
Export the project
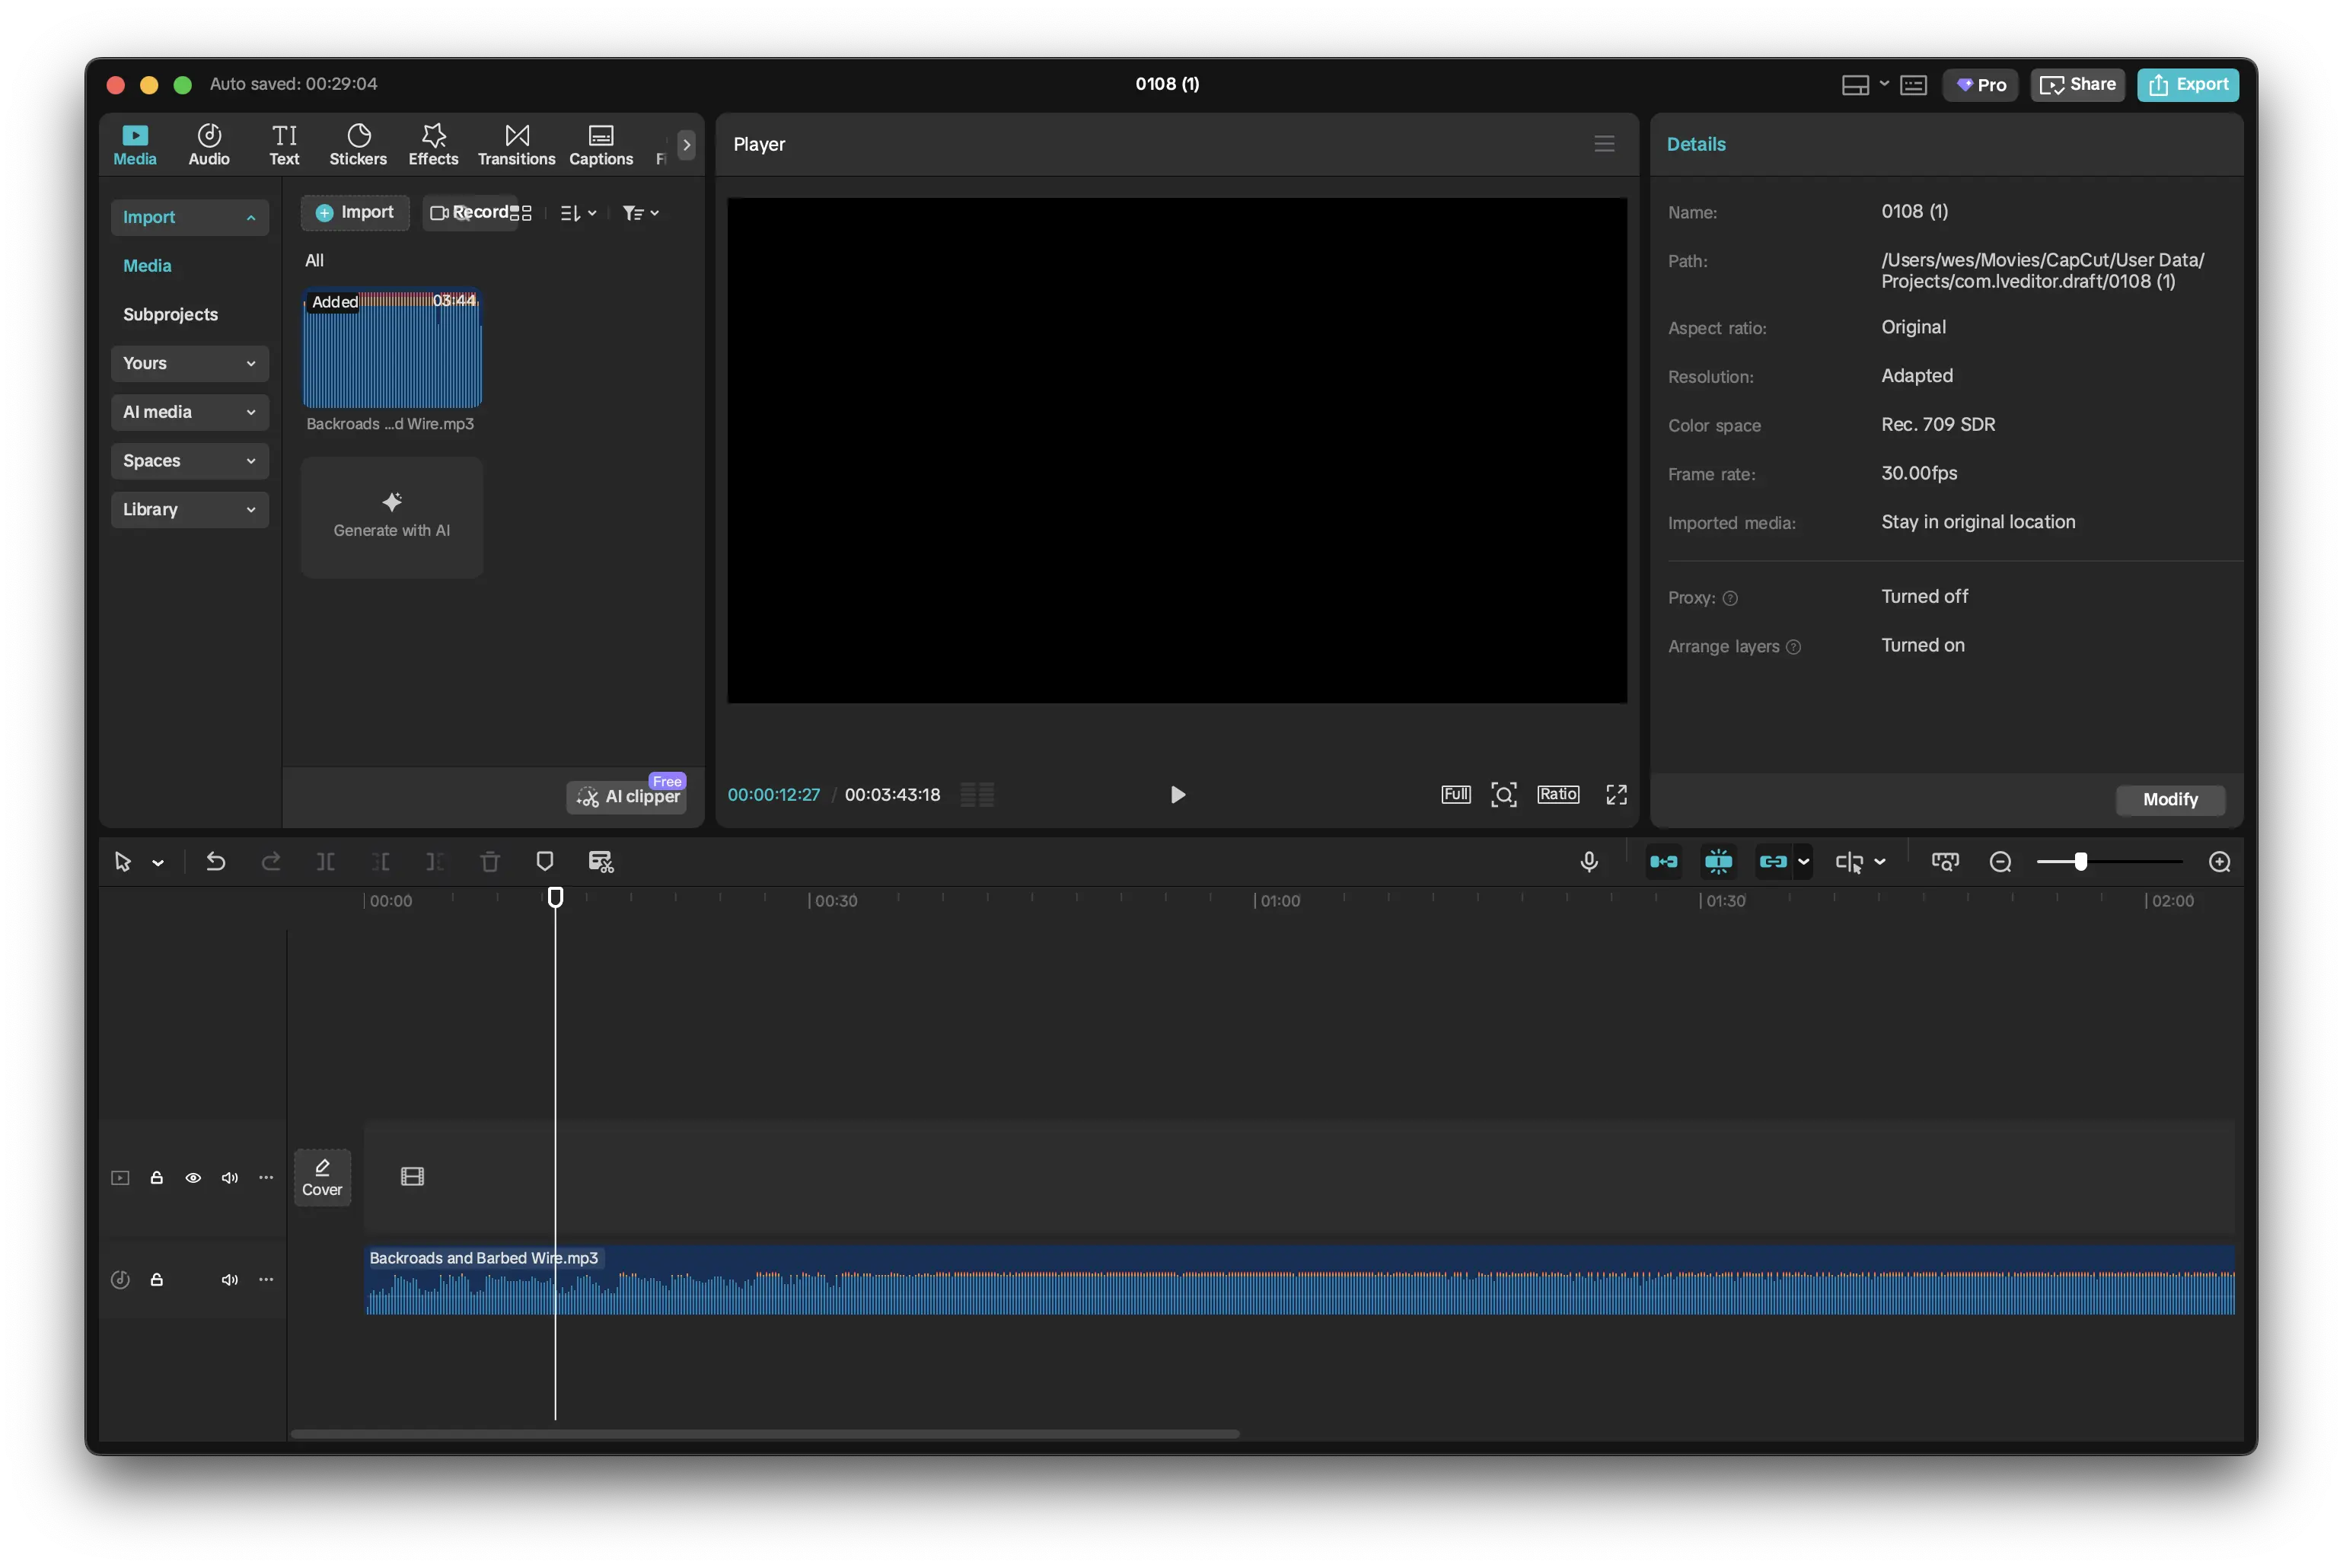click(x=2188, y=84)
